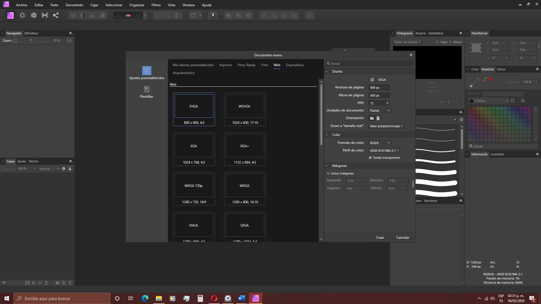This screenshot has width=541, height=304.
Task: Open Perfil de color sRGB dropdown
Action: 384,151
